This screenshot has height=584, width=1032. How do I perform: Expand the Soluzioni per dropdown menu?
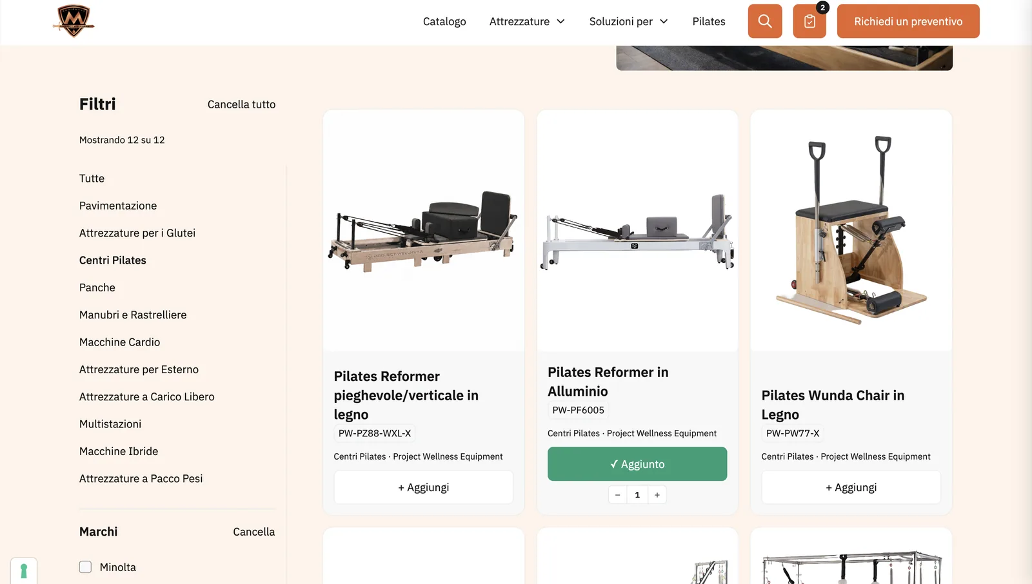628,21
